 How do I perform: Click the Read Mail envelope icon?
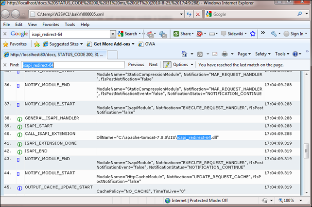point(215,54)
